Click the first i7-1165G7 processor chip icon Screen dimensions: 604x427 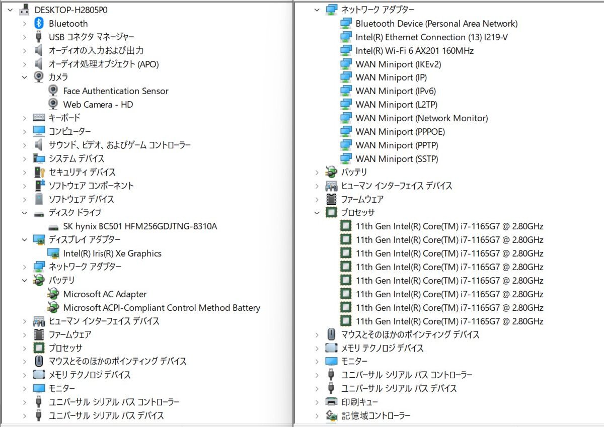(x=346, y=226)
